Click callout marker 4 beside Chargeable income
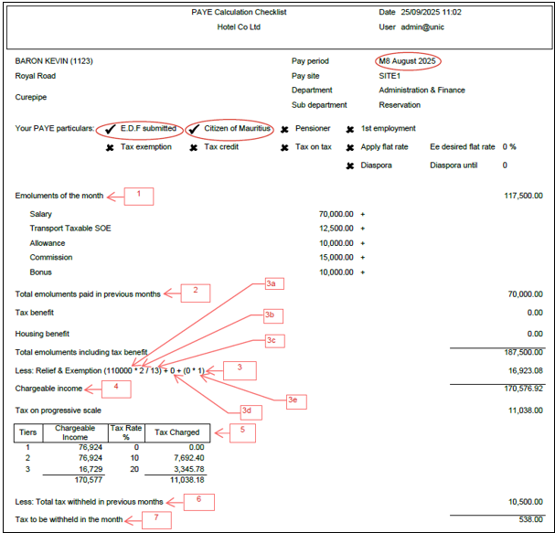The image size is (555, 533). coord(115,388)
